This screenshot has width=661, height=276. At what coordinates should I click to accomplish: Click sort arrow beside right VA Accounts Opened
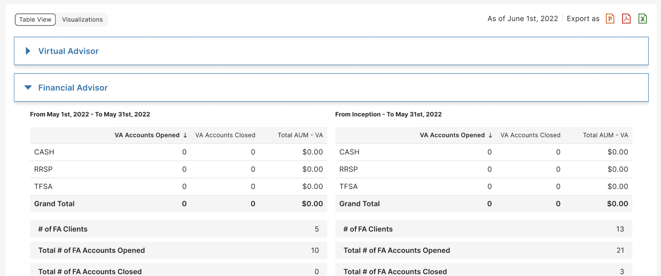point(490,135)
